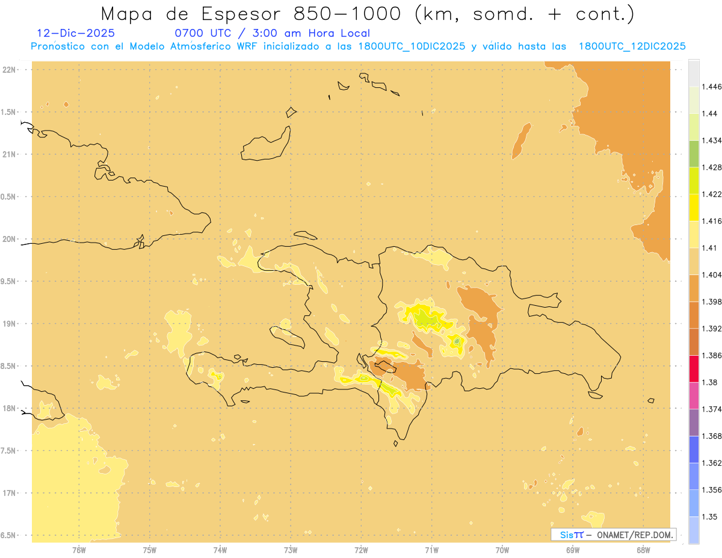Pick the tan swatch between 1.404 and 1.41
This screenshot has width=722, height=558.
694,261
